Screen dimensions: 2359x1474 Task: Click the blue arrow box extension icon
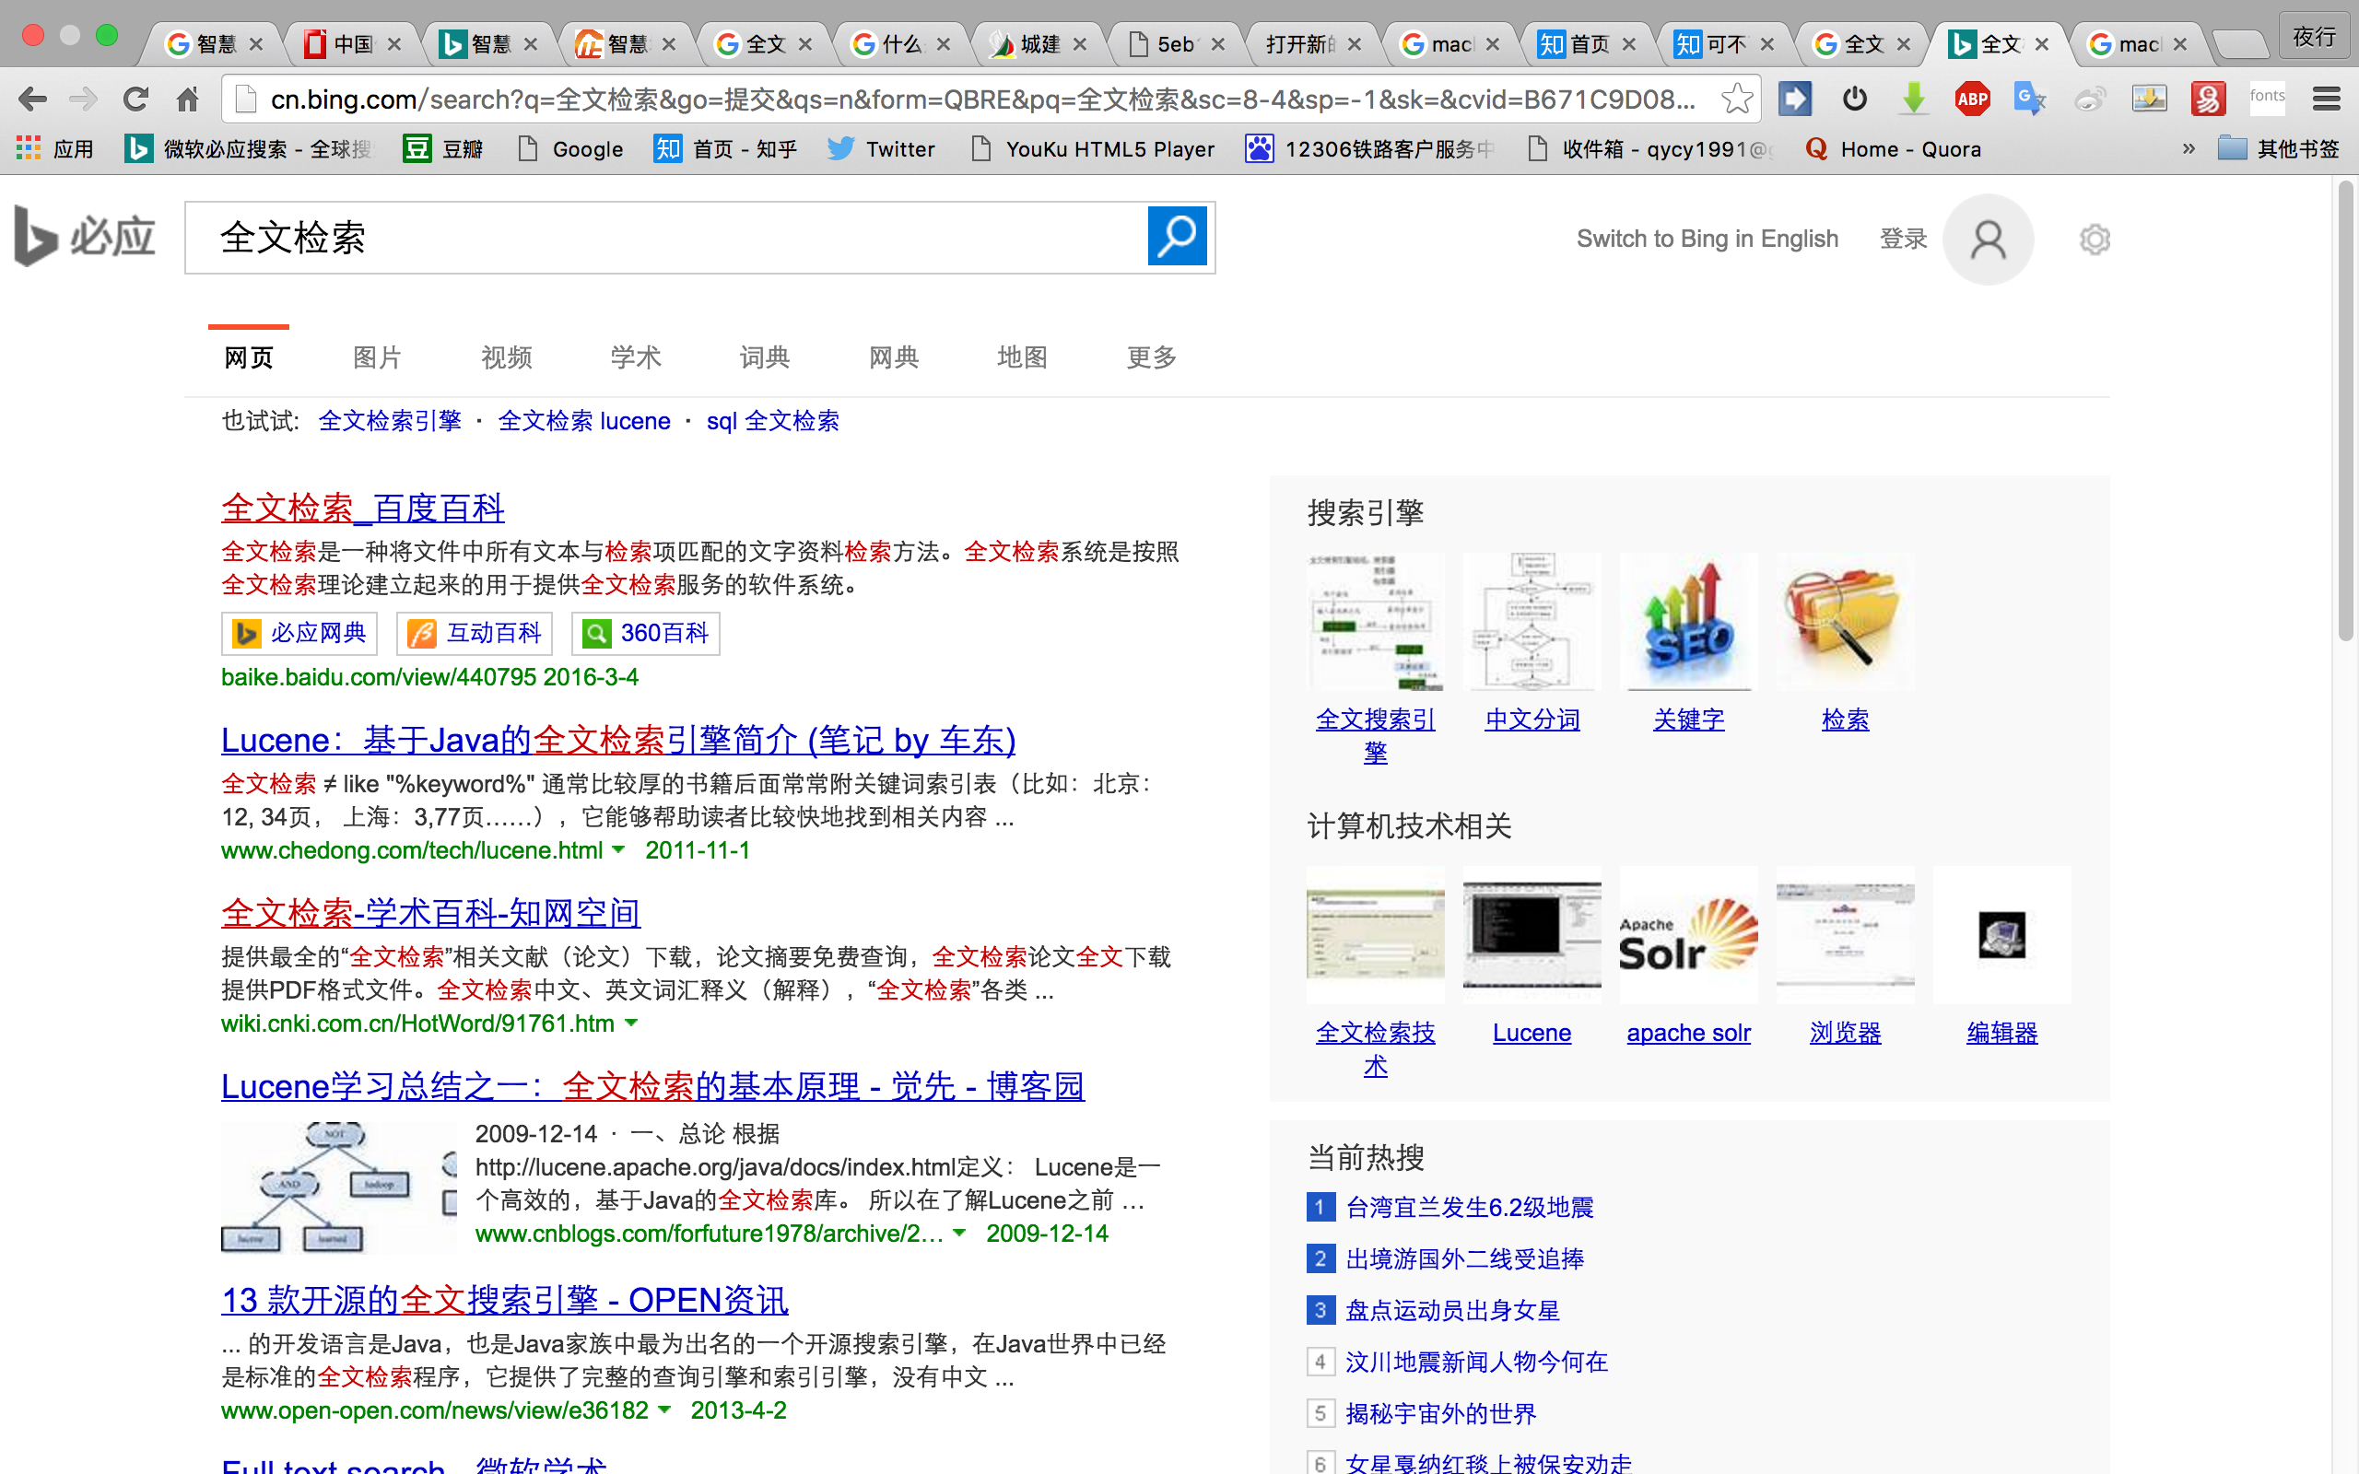coord(1795,99)
